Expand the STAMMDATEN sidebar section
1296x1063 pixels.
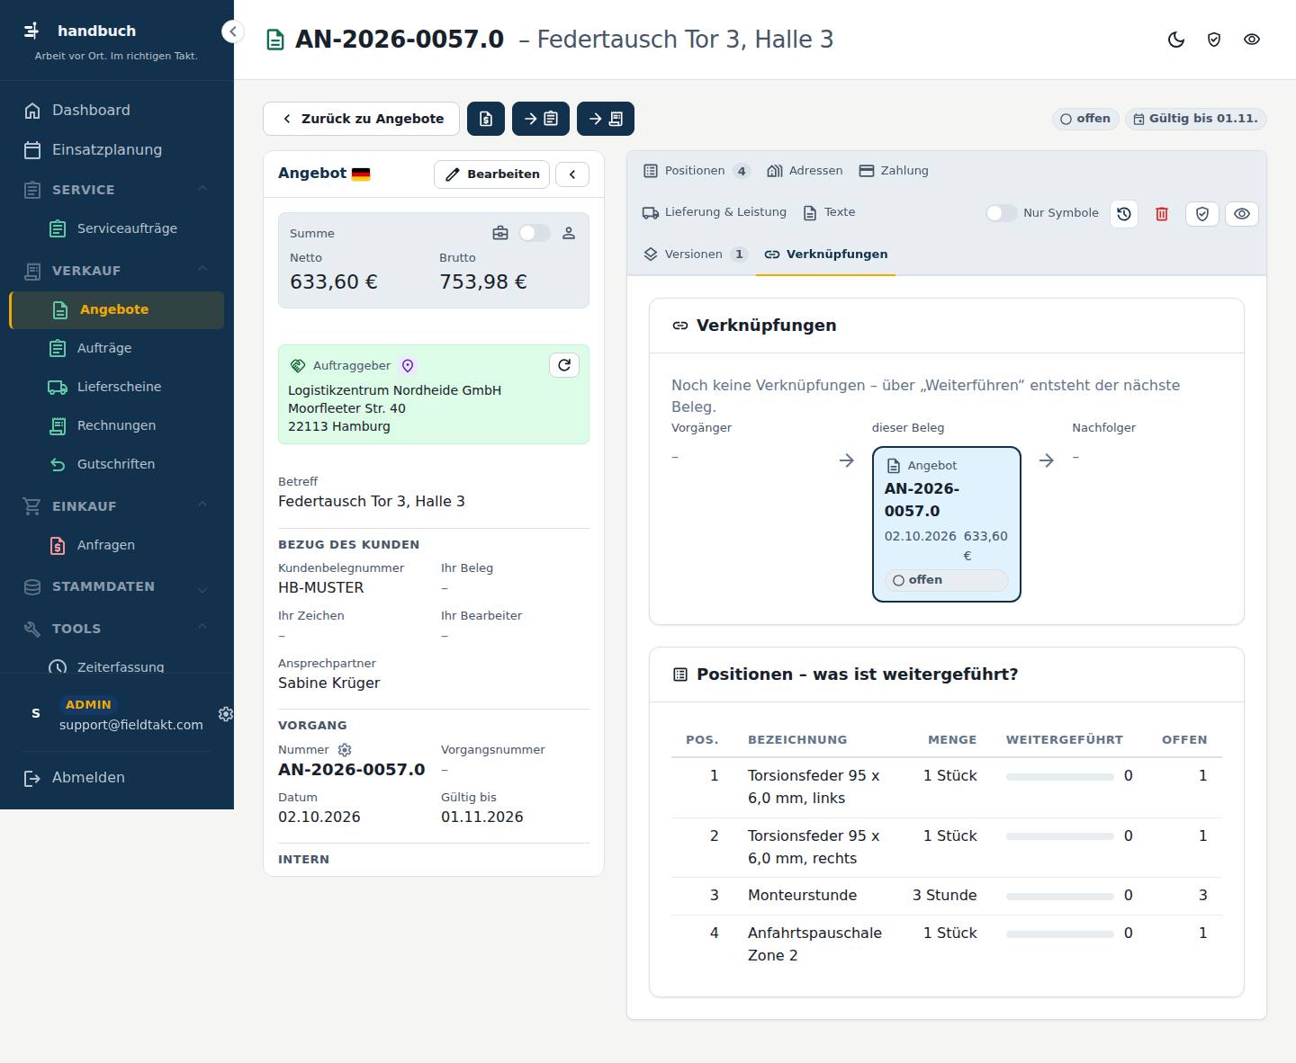[x=117, y=586]
